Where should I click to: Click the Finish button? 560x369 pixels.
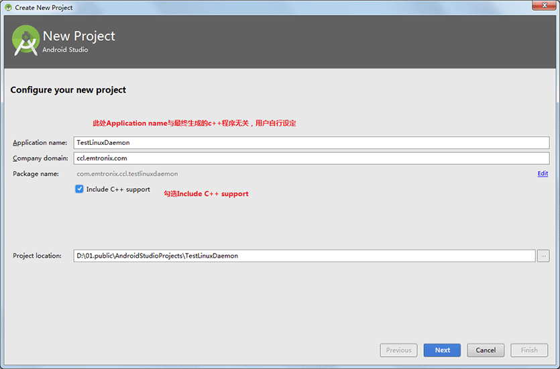click(529, 350)
